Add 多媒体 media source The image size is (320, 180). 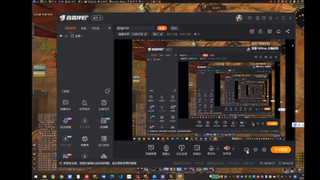coord(197,150)
